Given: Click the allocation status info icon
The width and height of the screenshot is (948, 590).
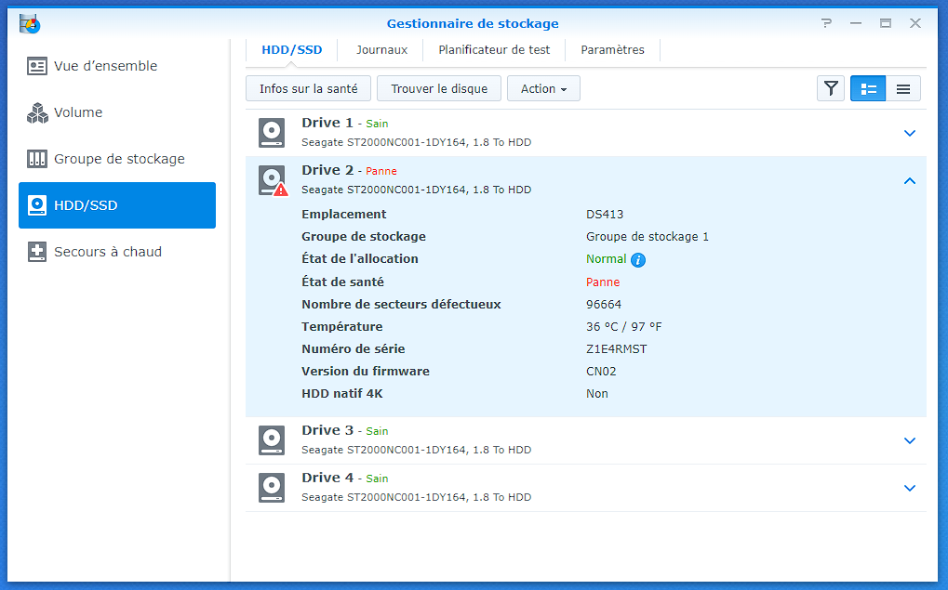Looking at the screenshot, I should tap(638, 260).
